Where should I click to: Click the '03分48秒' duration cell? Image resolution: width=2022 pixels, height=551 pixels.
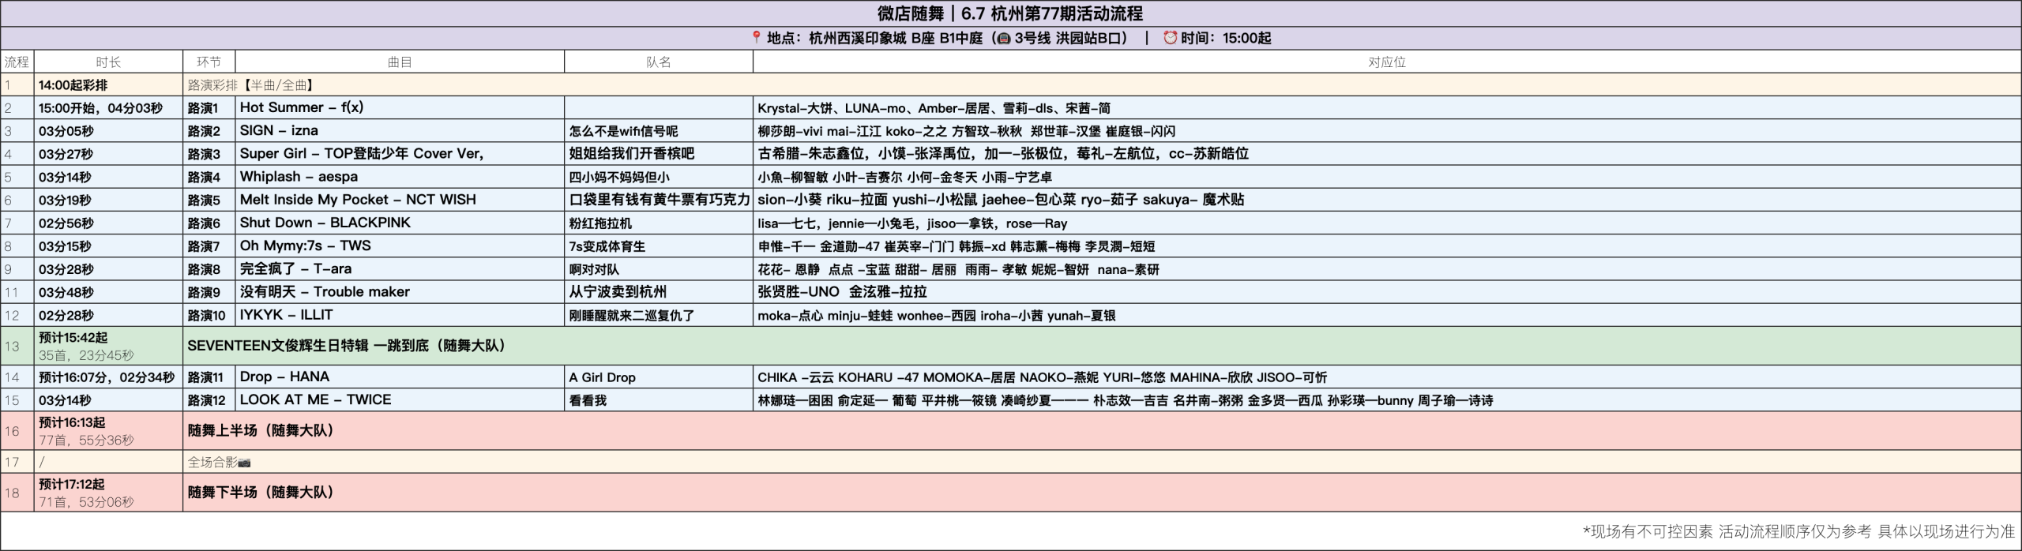108,291
